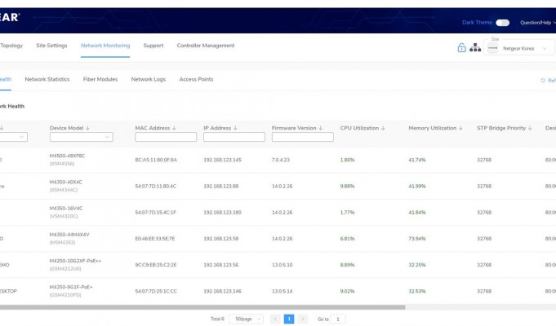This screenshot has width=556, height=326.
Task: Click IP address 192.168.123.88
Action: pyautogui.click(x=221, y=186)
